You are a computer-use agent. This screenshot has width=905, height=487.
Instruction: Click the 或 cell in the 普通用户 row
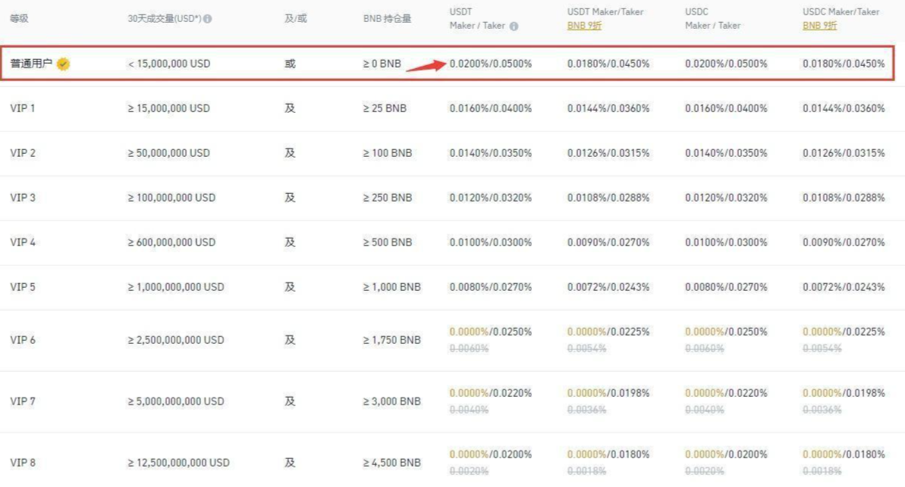pyautogui.click(x=290, y=64)
